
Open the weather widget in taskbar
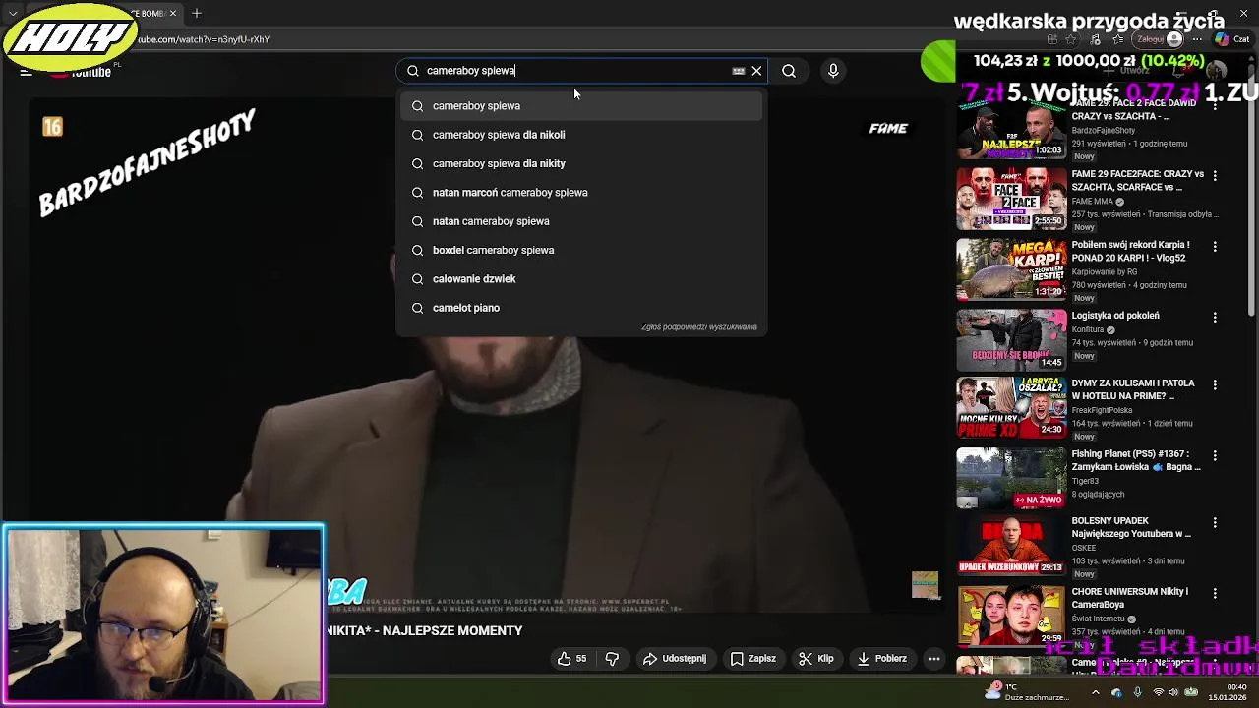click(1028, 692)
